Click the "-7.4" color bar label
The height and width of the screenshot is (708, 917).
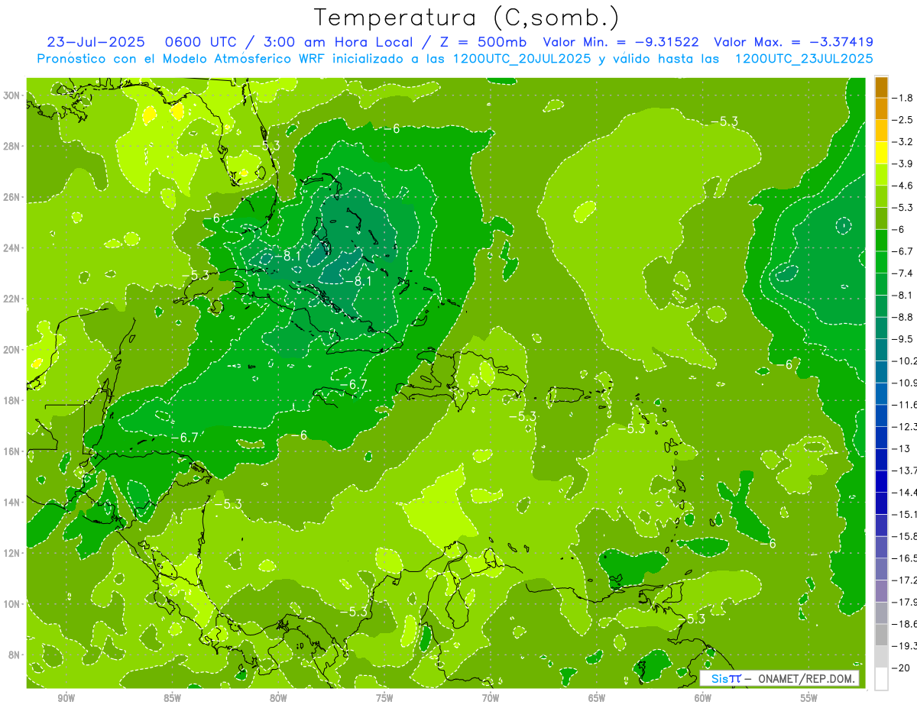click(903, 273)
